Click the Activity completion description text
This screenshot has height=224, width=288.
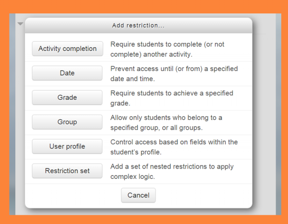(x=167, y=49)
